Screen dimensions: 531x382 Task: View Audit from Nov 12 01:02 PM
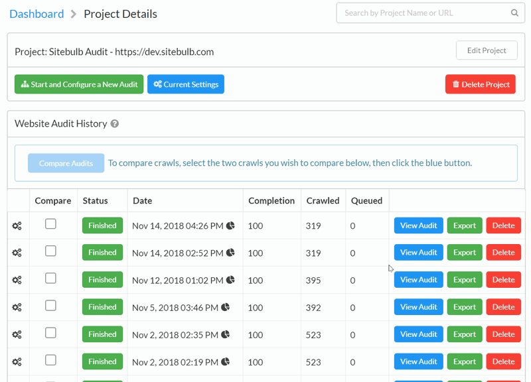(x=419, y=280)
